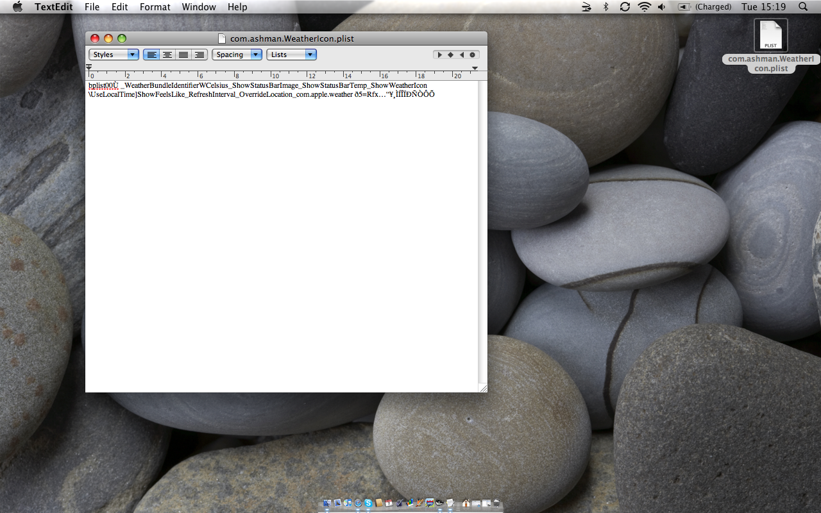This screenshot has width=821, height=513.
Task: Open Numbers chart app in the Dock
Action: point(409,503)
